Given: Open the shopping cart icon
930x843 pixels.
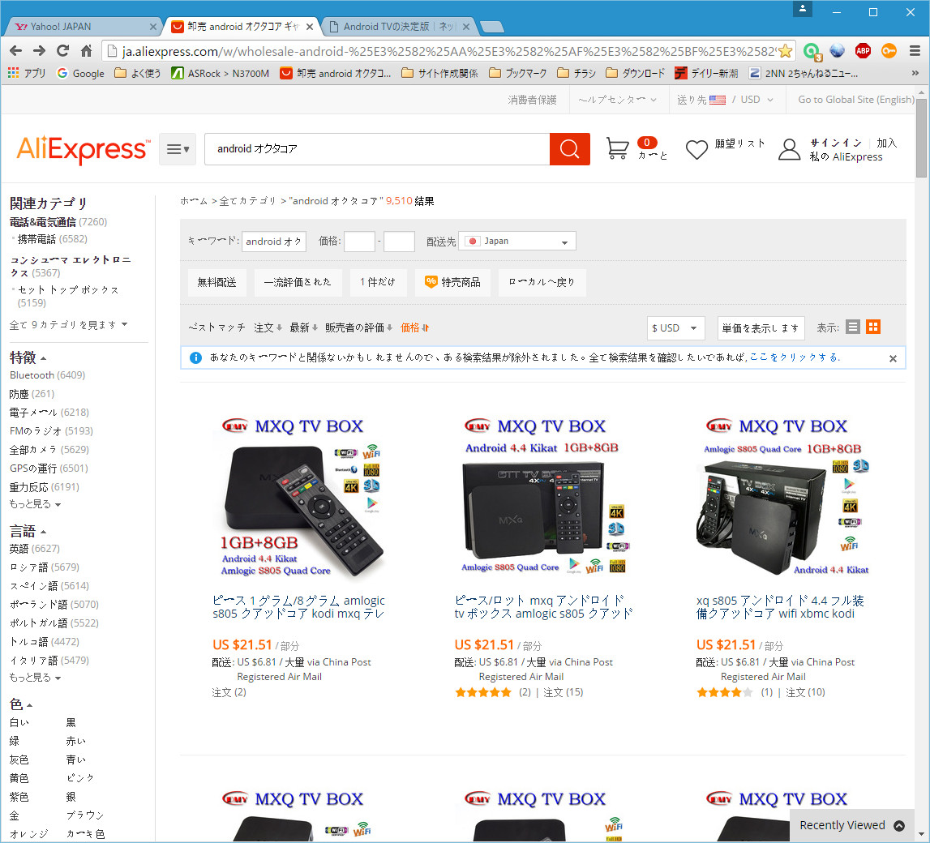Looking at the screenshot, I should pos(618,148).
